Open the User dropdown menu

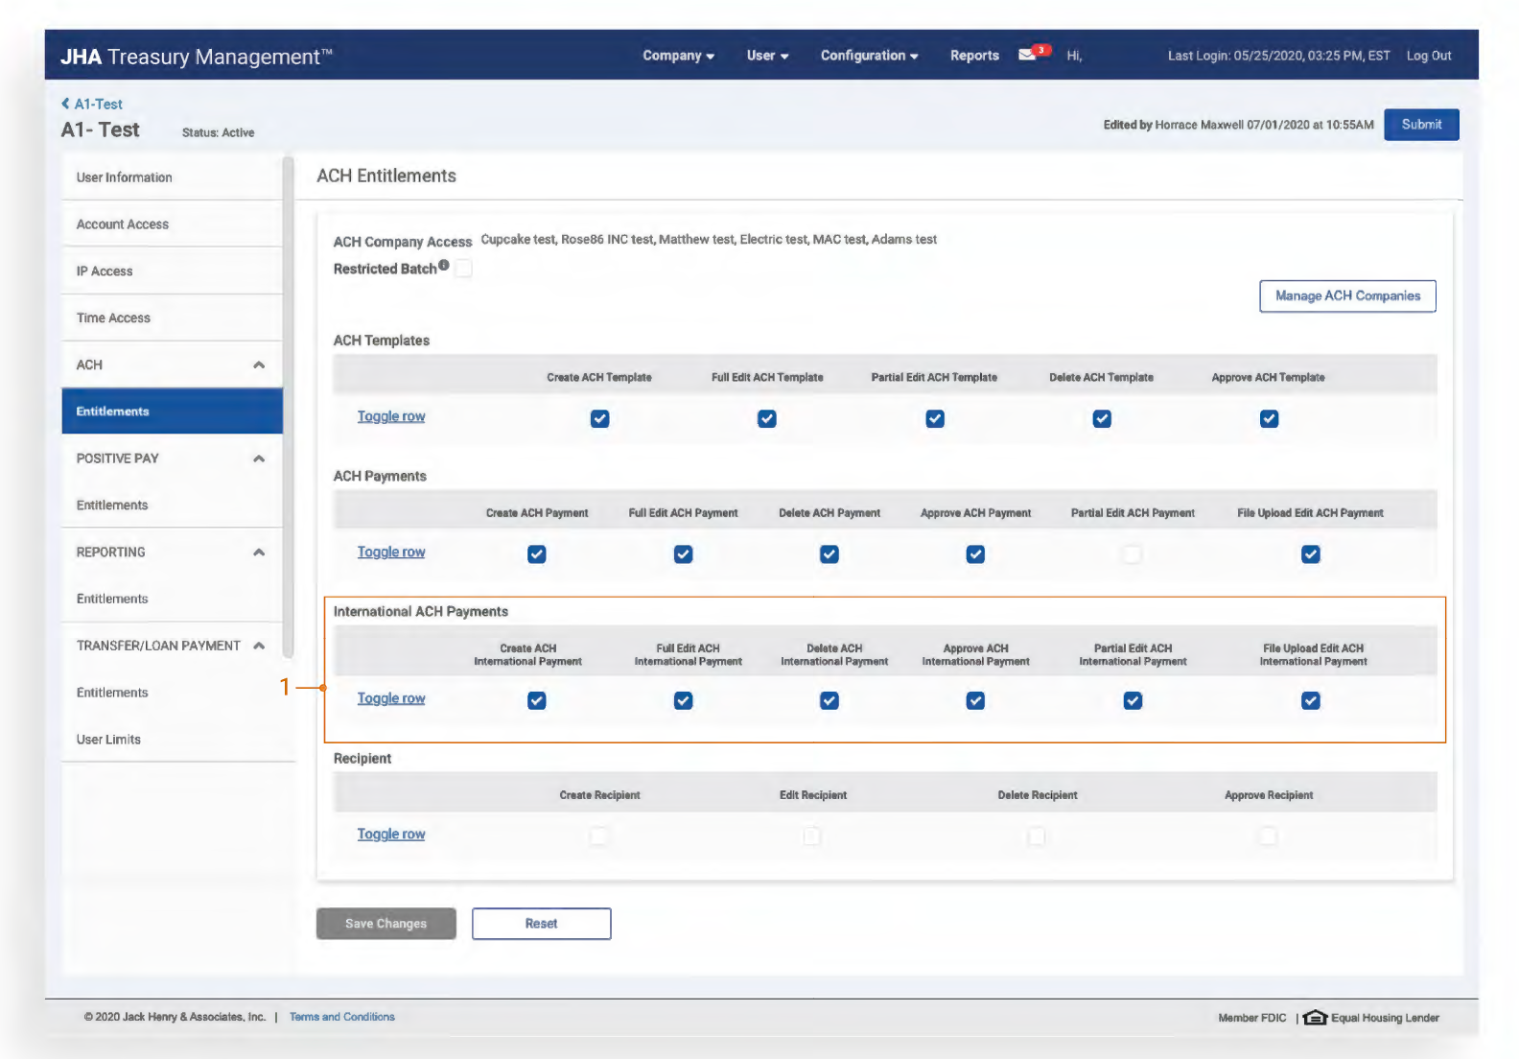(767, 56)
